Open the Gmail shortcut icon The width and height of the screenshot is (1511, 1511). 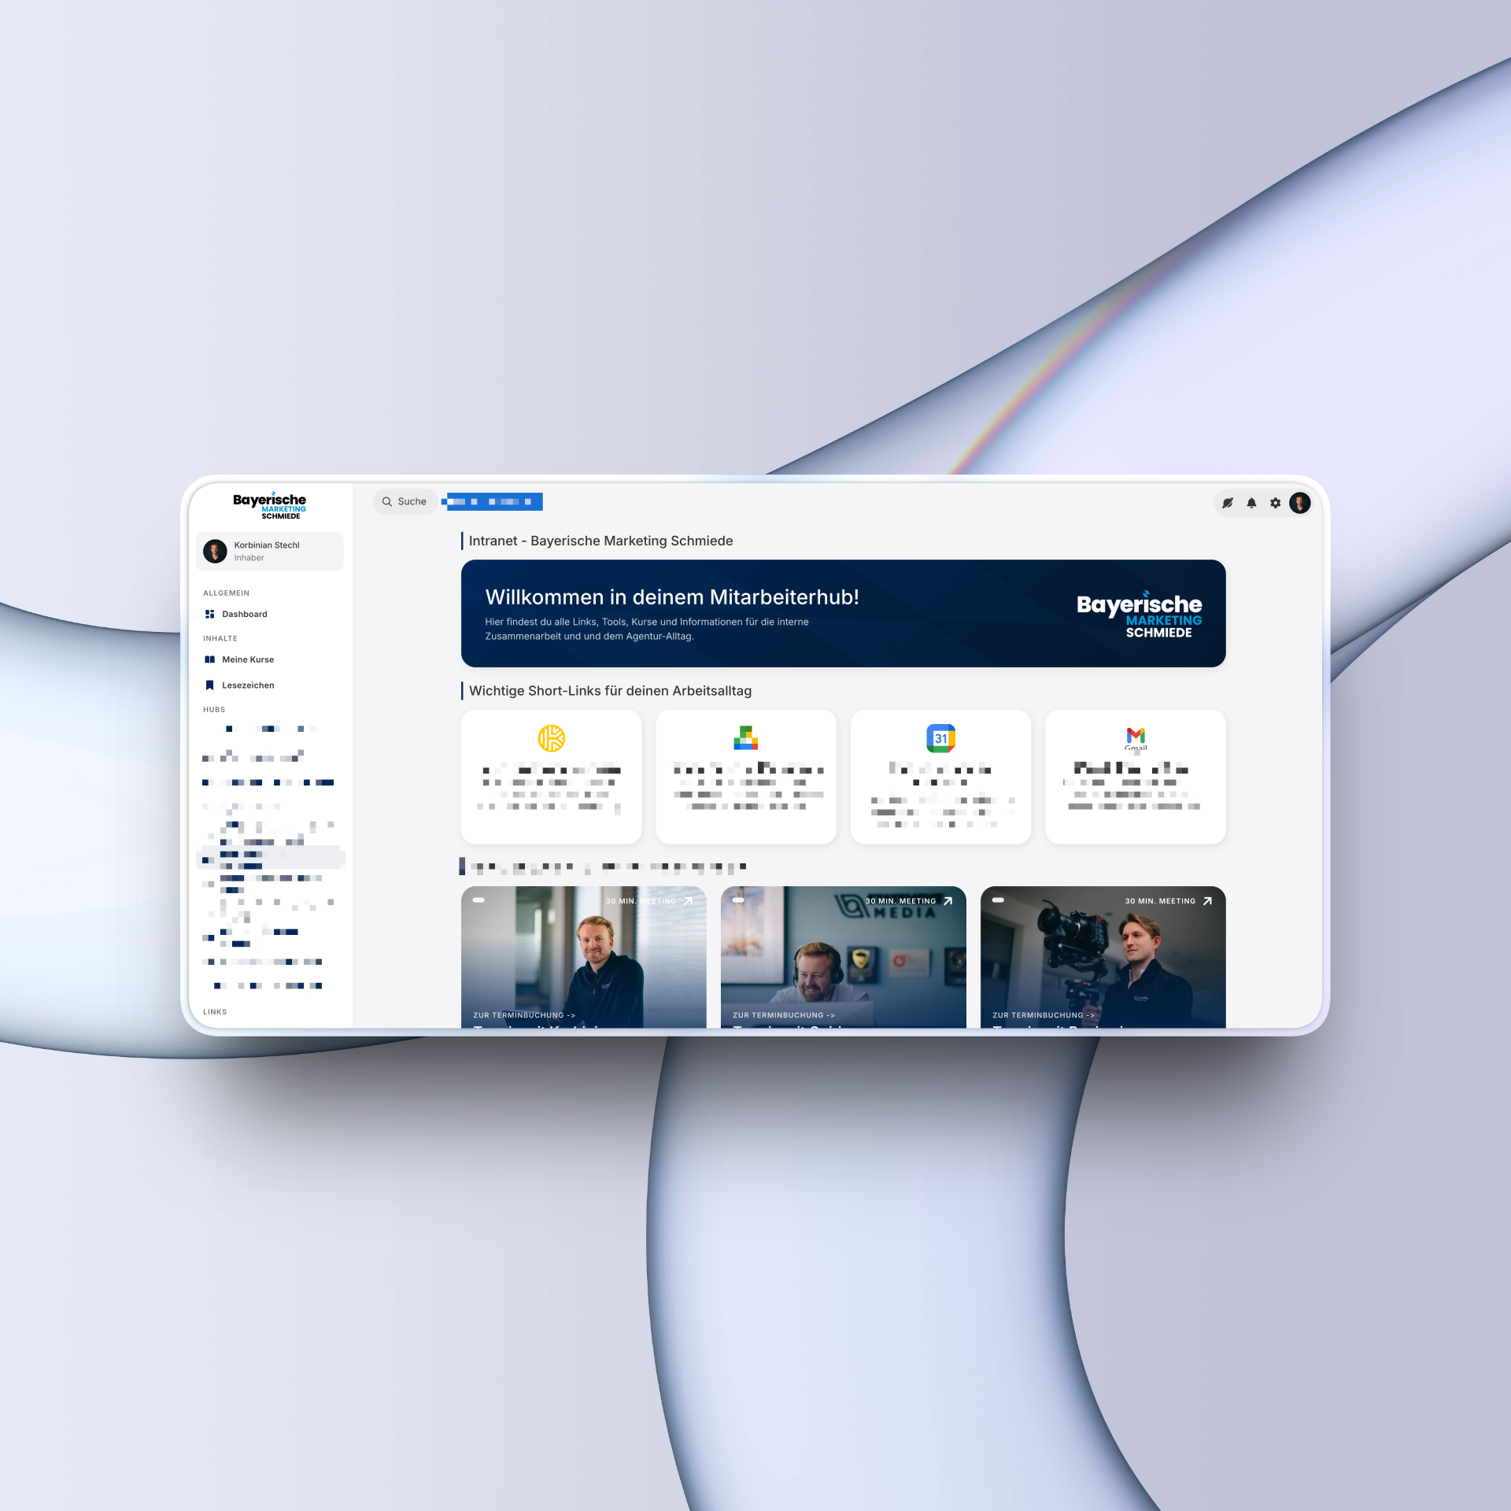tap(1135, 737)
